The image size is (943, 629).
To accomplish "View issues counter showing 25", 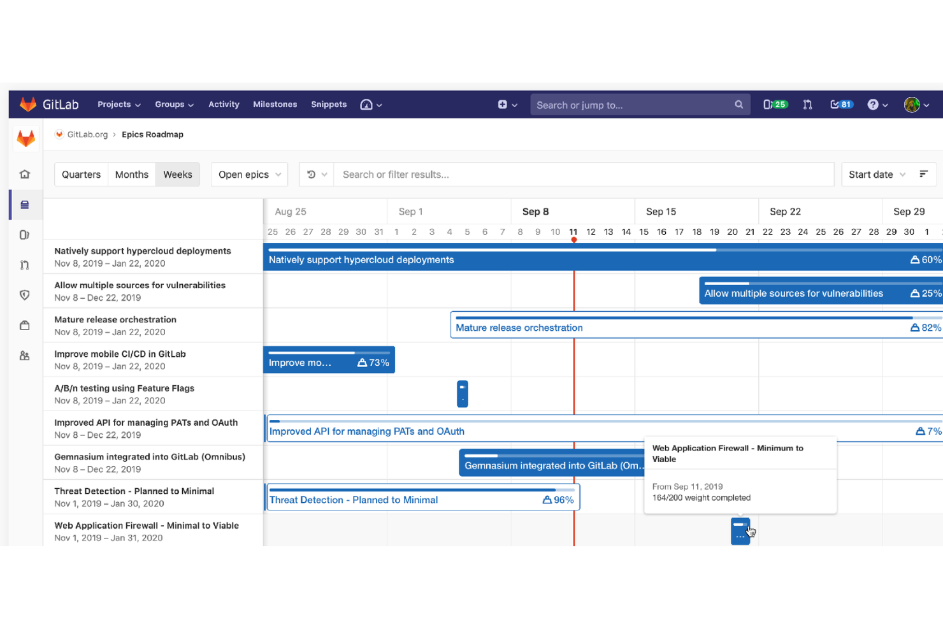I will 775,105.
